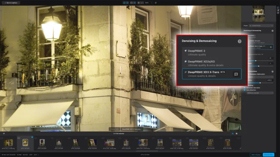280x157 pixels.
Task: Click the '1 of 164 selected' text
Action: point(119,134)
